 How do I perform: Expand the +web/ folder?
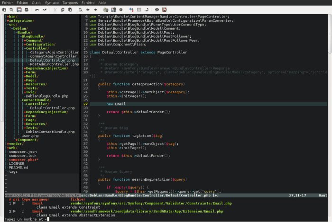point(12,148)
